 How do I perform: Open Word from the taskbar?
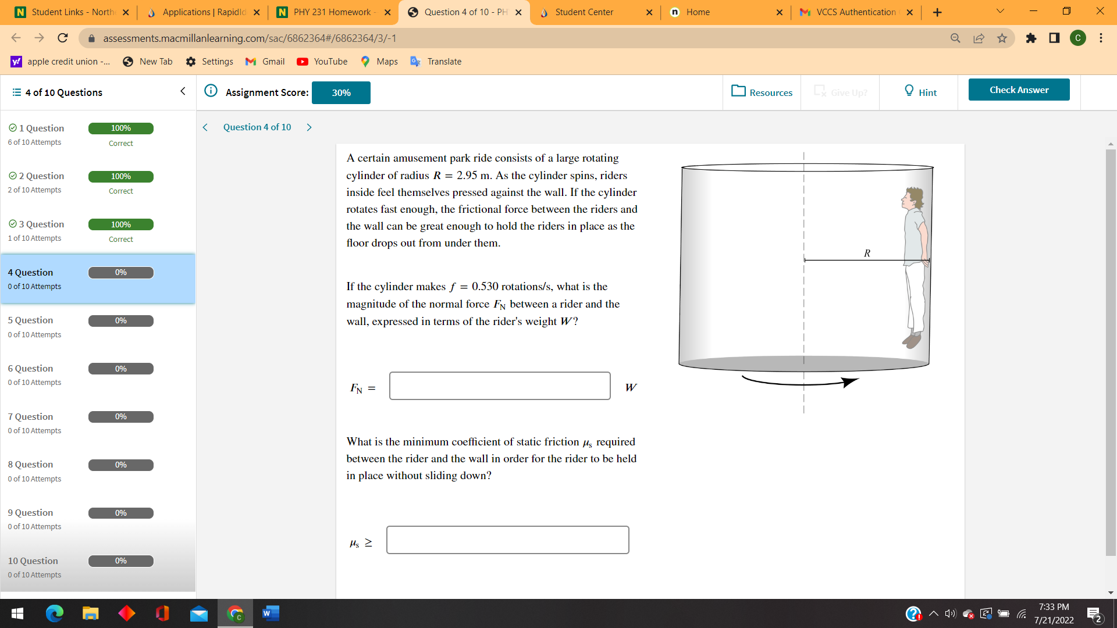tap(270, 613)
